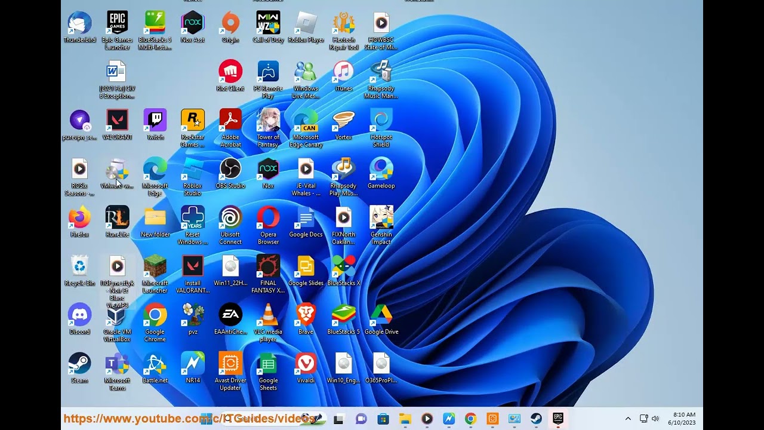Show hidden system tray icons
The width and height of the screenshot is (764, 430).
click(628, 419)
